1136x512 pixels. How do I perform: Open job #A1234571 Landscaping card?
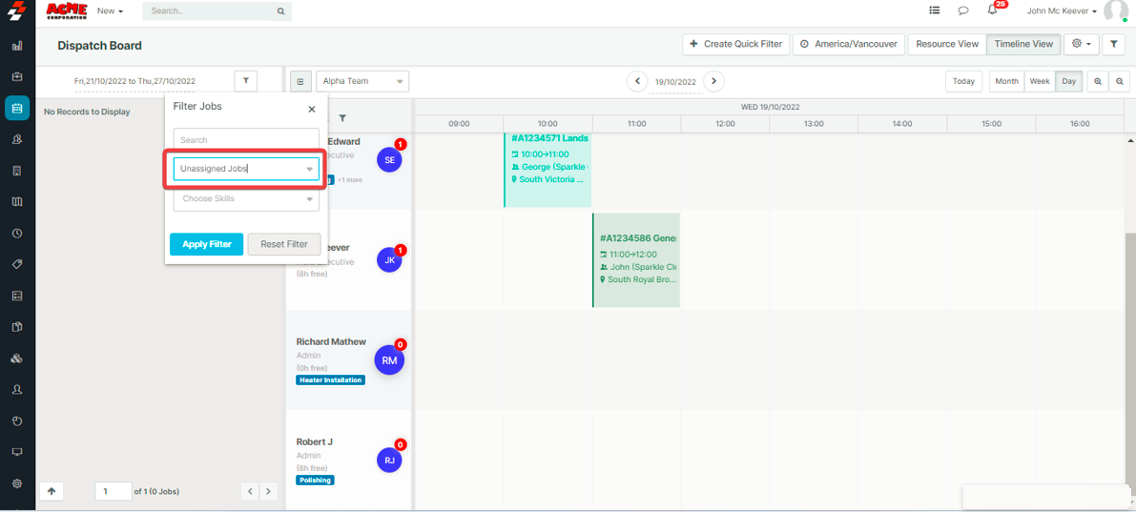click(x=547, y=170)
